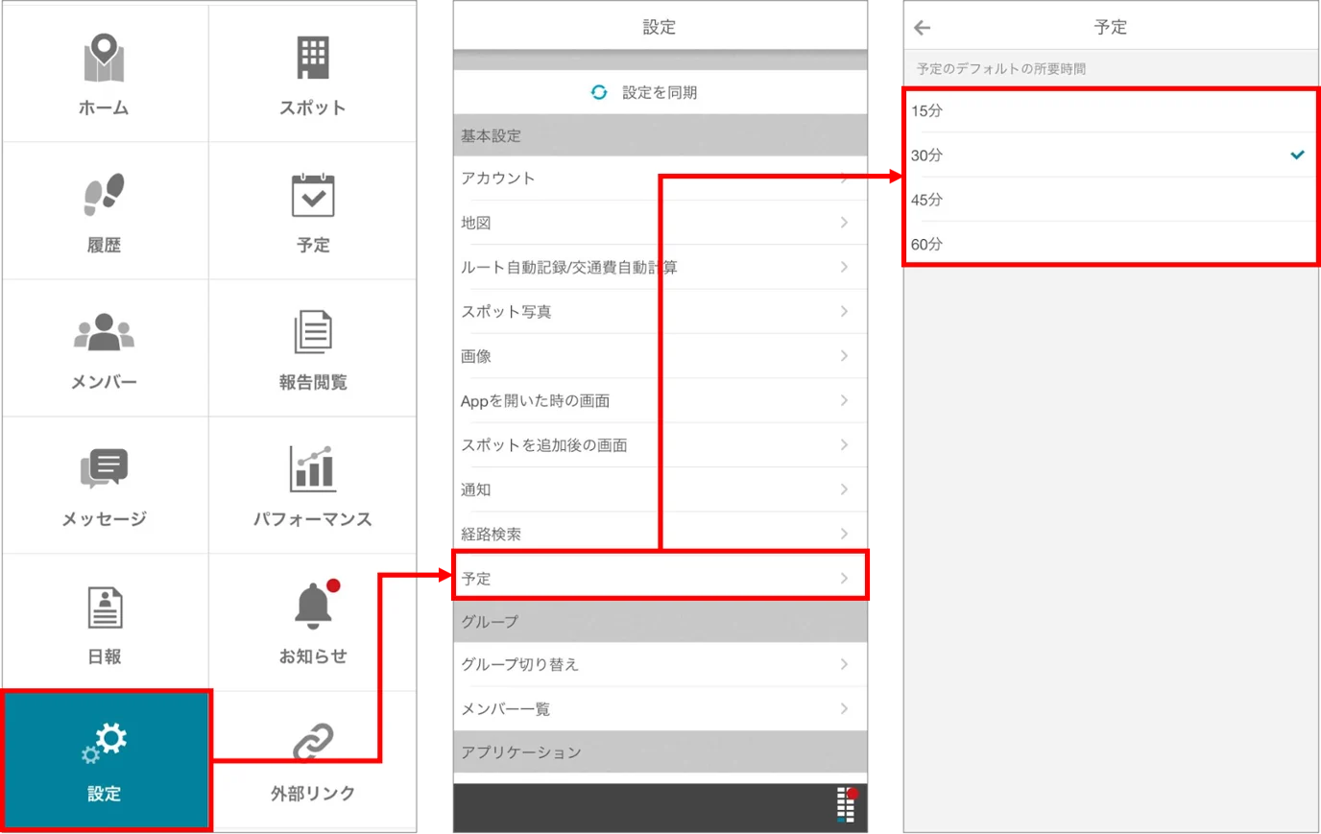Open the メンバー people icon

point(104,333)
